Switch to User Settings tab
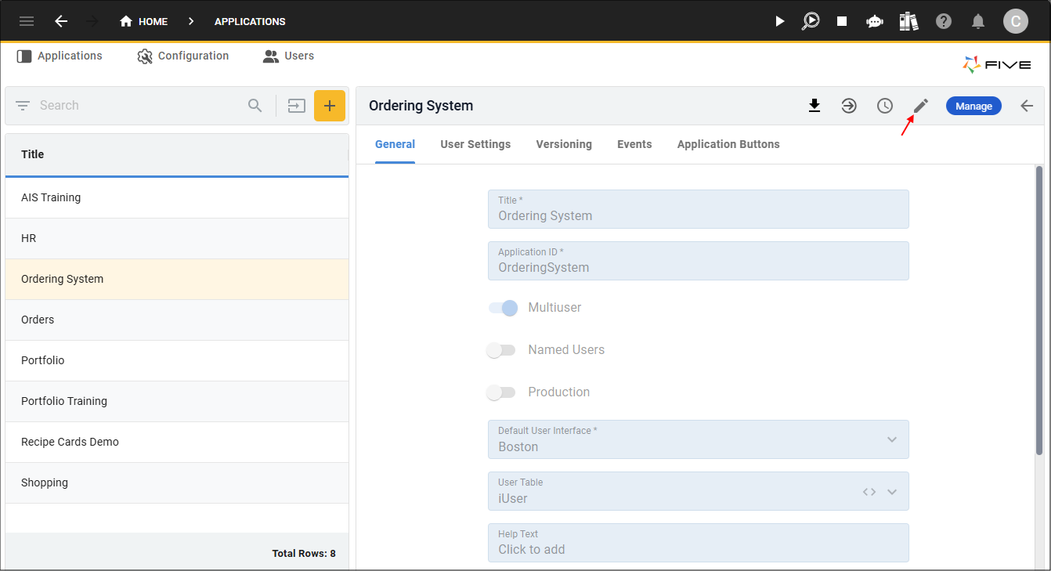1051x571 pixels. pos(475,144)
